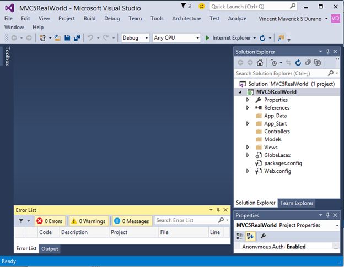Click the Navigate Backward toolbar icon
344x267 pixels.
click(x=14, y=38)
